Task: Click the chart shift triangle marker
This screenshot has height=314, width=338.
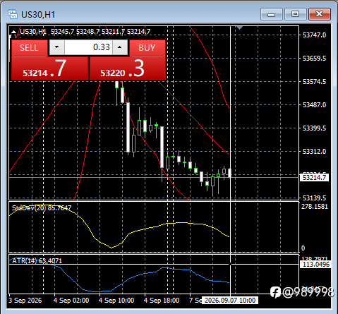Action: (239, 28)
